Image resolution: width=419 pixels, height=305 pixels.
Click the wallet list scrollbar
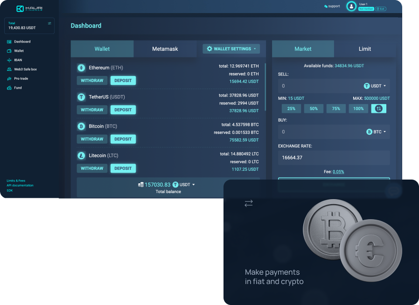[265, 86]
